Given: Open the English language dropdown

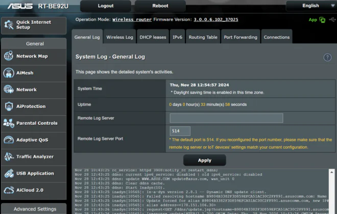Looking at the screenshot, I should (311, 6).
